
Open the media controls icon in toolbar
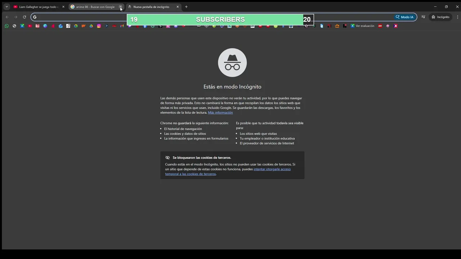(423, 17)
